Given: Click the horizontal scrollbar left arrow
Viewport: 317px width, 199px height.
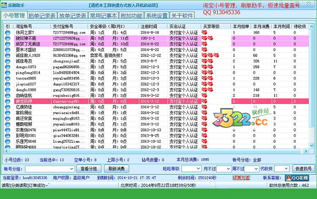Looking at the screenshot, I should point(7,151).
